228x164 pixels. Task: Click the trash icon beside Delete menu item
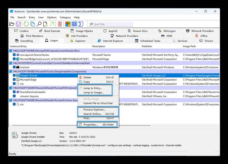80,77
